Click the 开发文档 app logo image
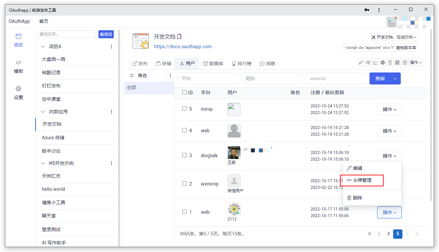The height and width of the screenshot is (252, 439). tap(141, 41)
